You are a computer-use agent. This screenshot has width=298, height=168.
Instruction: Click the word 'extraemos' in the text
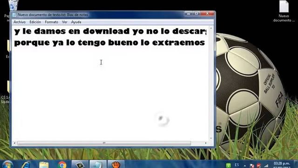178,42
